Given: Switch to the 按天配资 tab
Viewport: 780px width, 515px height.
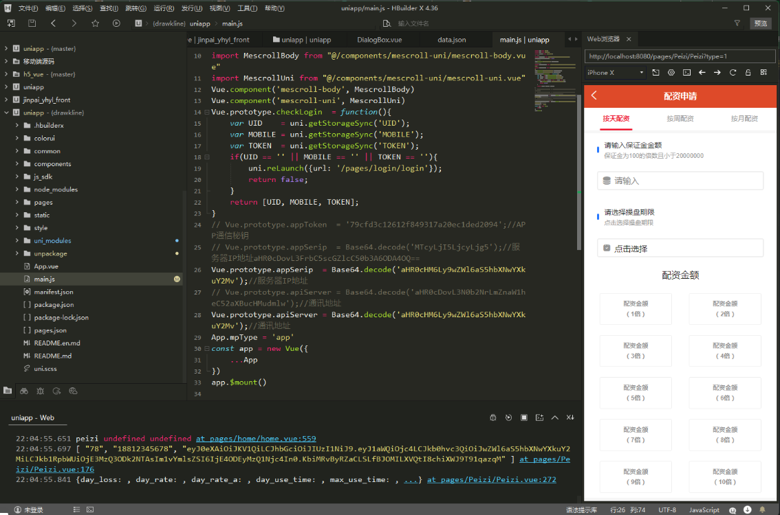Looking at the screenshot, I should [616, 119].
